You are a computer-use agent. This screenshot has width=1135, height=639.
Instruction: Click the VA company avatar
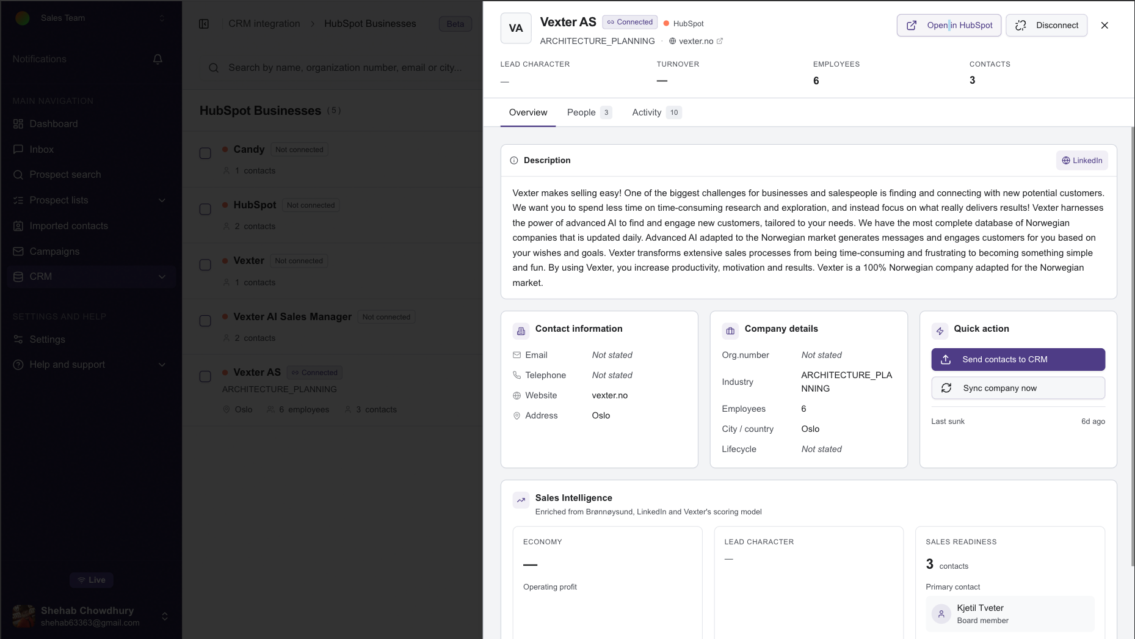[x=516, y=28]
